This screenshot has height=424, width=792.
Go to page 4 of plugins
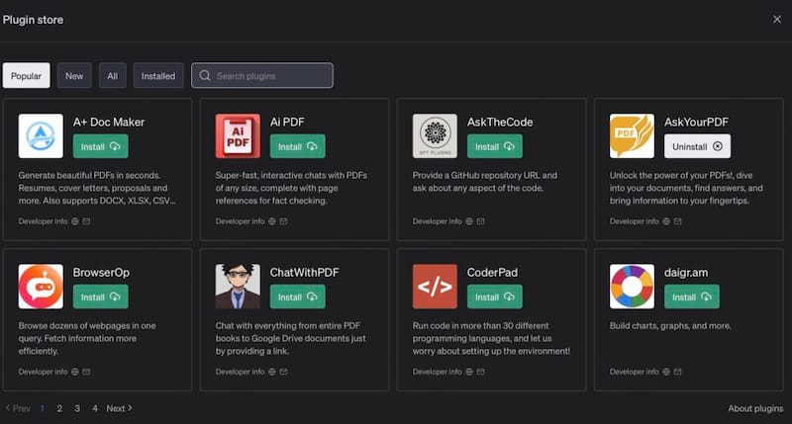tap(95, 408)
